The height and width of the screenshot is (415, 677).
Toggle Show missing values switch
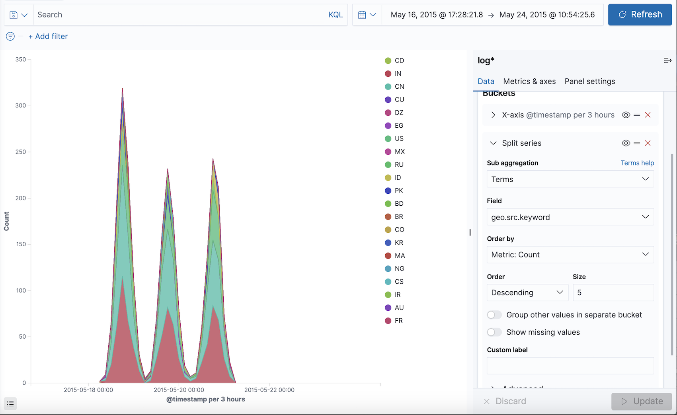pyautogui.click(x=494, y=332)
